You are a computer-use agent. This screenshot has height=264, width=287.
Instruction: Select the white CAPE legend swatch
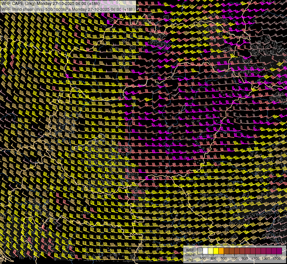point(206,251)
